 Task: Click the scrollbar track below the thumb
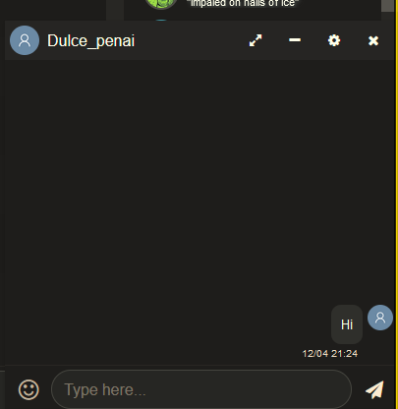tap(387, 16)
